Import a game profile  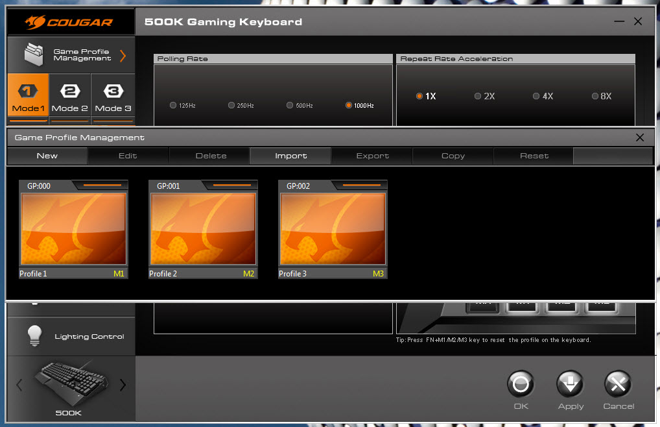point(291,156)
